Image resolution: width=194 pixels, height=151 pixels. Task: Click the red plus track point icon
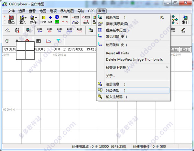point(63,22)
